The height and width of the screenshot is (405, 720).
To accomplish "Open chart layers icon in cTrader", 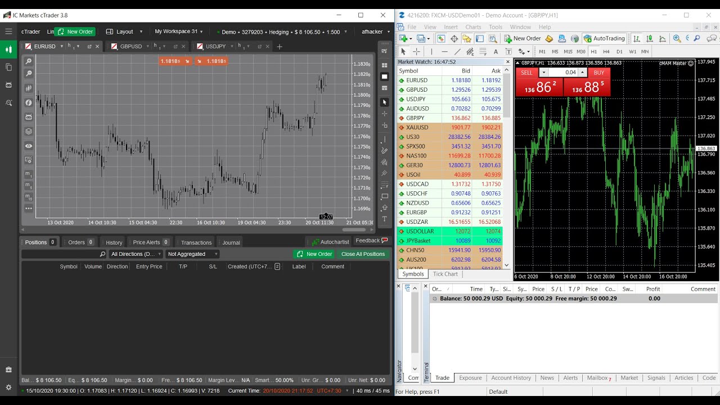I will pos(29,131).
